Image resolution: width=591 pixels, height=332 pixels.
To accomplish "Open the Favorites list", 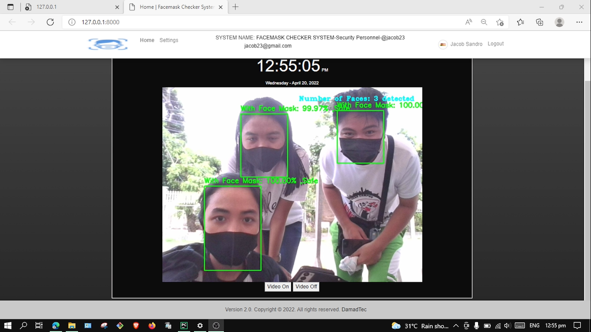I will tap(520, 22).
